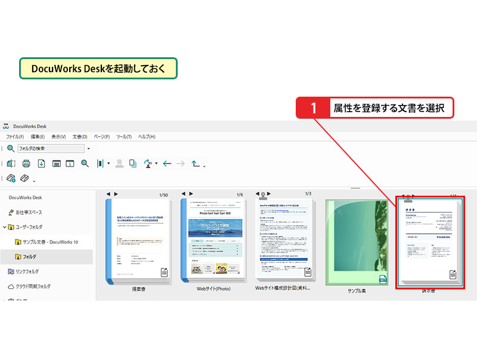Click the 1/50 page counter text

163,195
